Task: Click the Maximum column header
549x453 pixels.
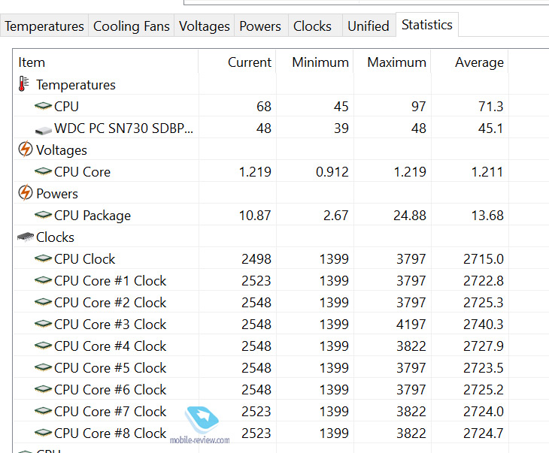Action: (396, 62)
